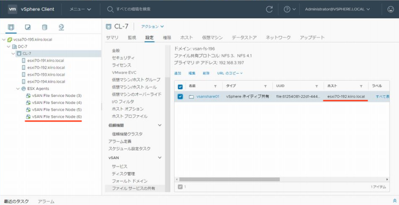Click the UUID column filter icon

tap(316, 87)
